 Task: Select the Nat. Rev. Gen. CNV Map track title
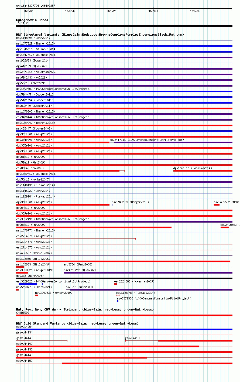(85, 309)
